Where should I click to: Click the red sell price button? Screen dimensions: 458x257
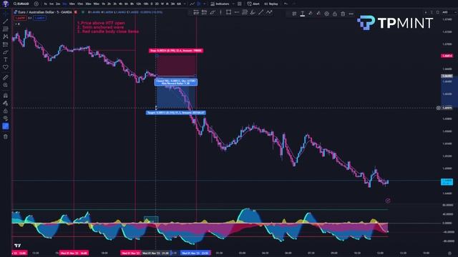(20, 18)
